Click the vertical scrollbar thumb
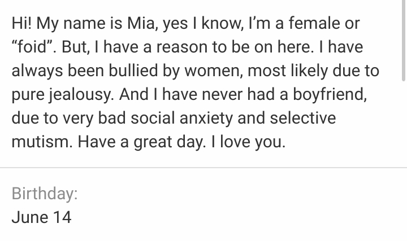Image resolution: width=407 pixels, height=241 pixels. pyautogui.click(x=404, y=41)
